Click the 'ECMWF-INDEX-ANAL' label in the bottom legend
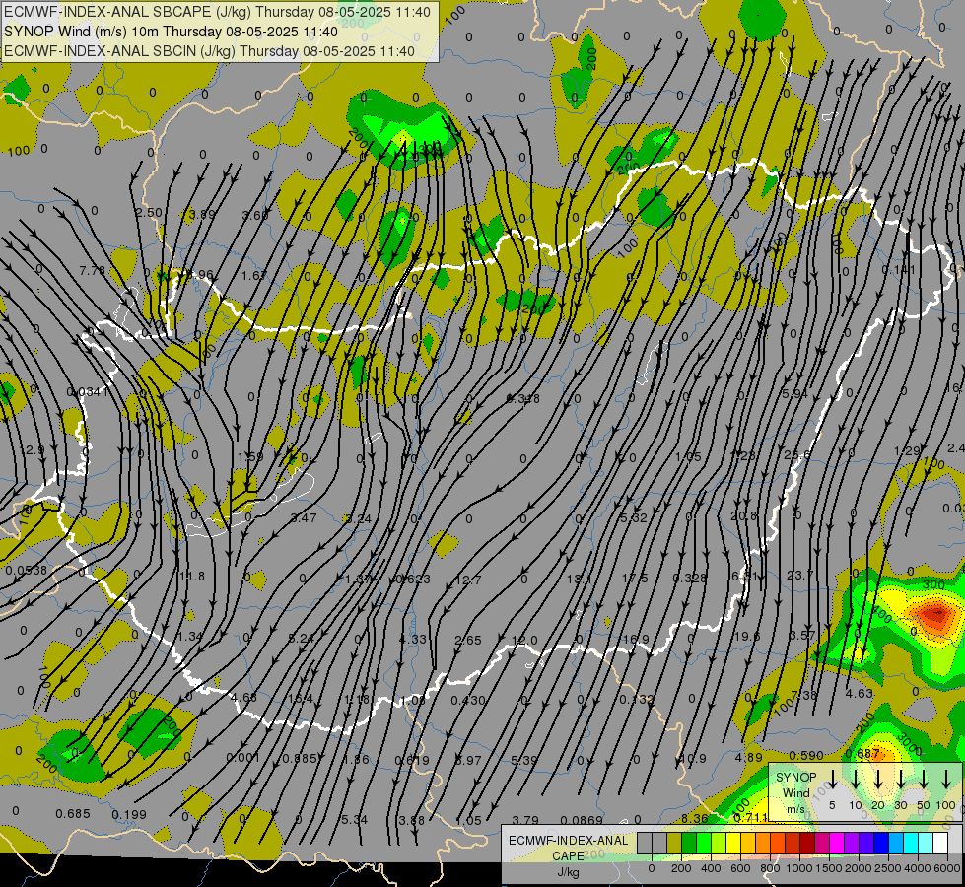 point(568,841)
